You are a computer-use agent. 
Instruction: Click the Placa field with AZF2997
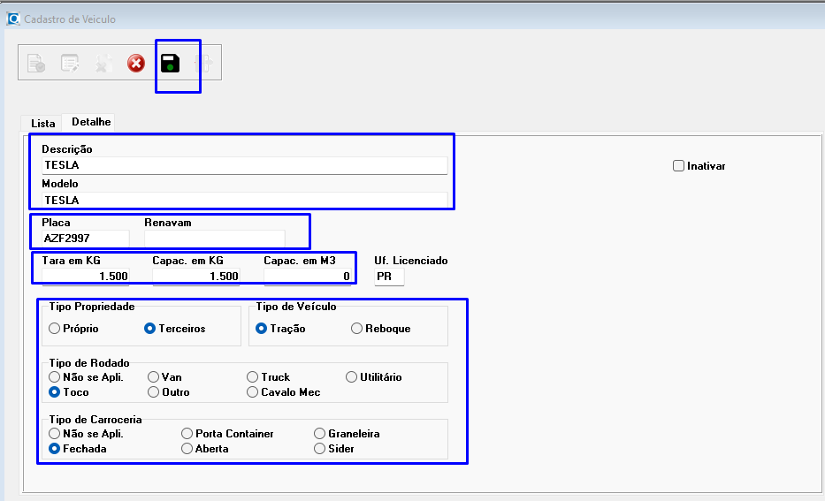85,239
